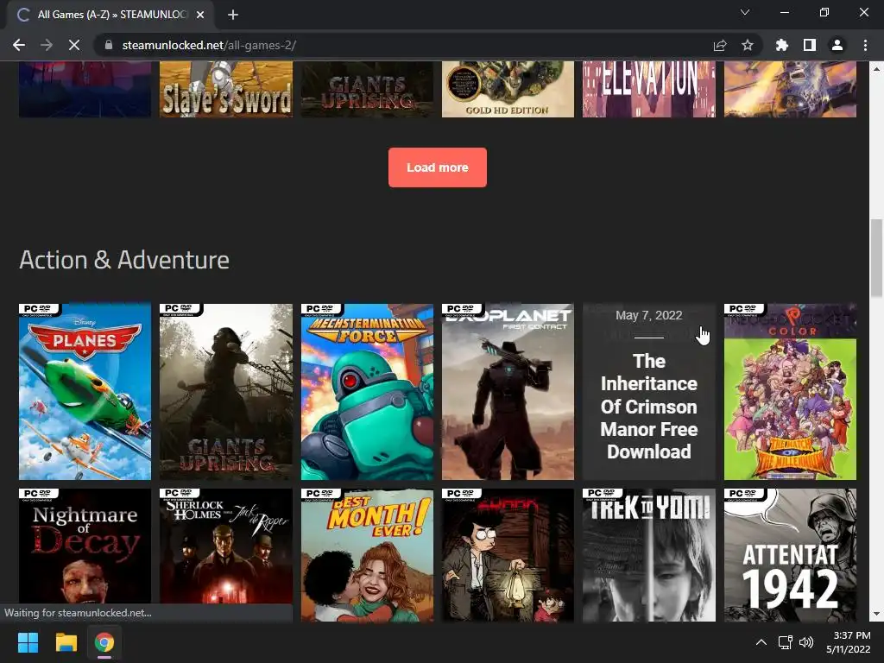The width and height of the screenshot is (884, 663).
Task: Open network settings from the tray
Action: click(786, 642)
